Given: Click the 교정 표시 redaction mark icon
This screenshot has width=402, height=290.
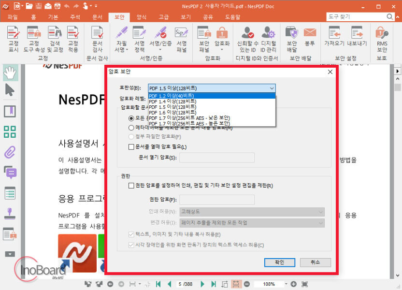Looking at the screenshot, I should pyautogui.click(x=14, y=39).
